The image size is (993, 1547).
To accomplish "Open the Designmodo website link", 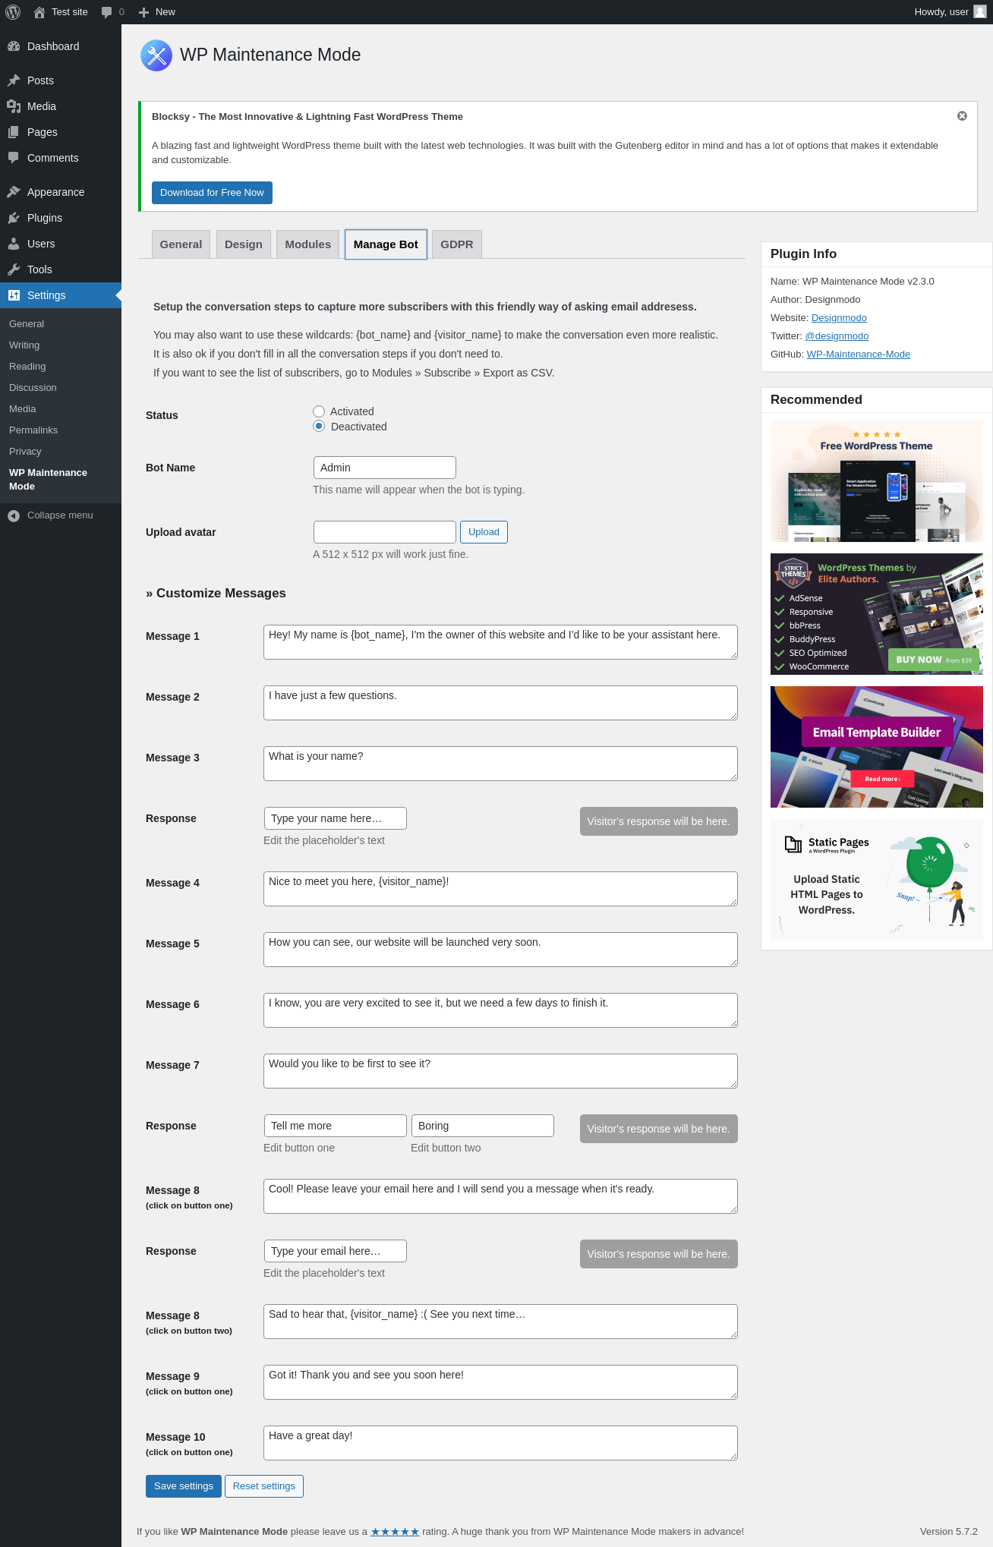I will (x=839, y=318).
